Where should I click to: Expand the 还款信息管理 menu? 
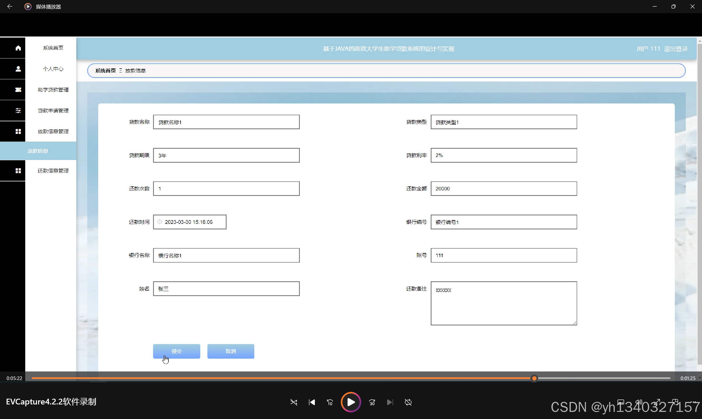[53, 171]
